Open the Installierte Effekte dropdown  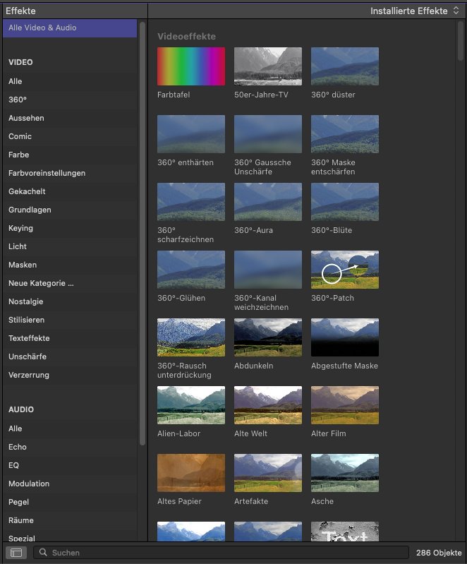point(415,11)
